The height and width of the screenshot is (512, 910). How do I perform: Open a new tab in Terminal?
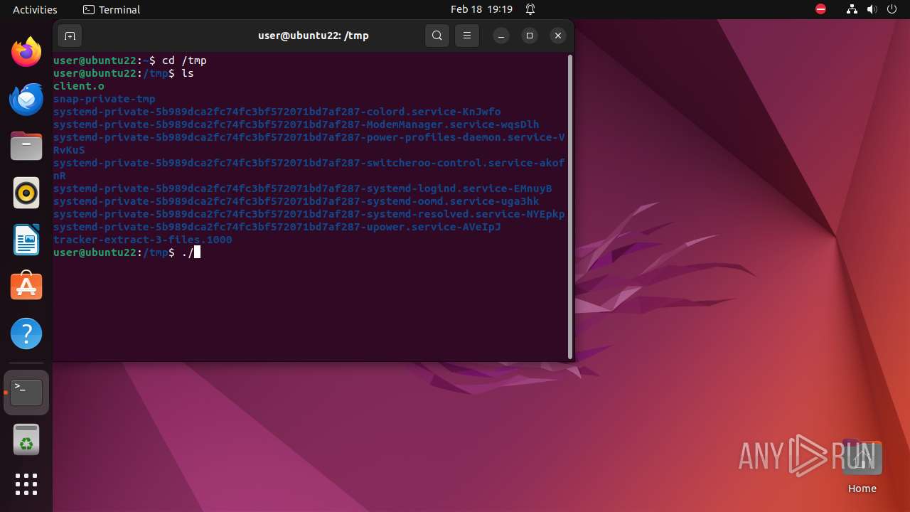click(x=70, y=36)
